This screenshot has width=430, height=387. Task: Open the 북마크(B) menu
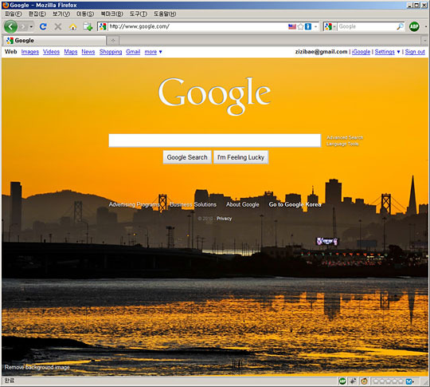111,14
